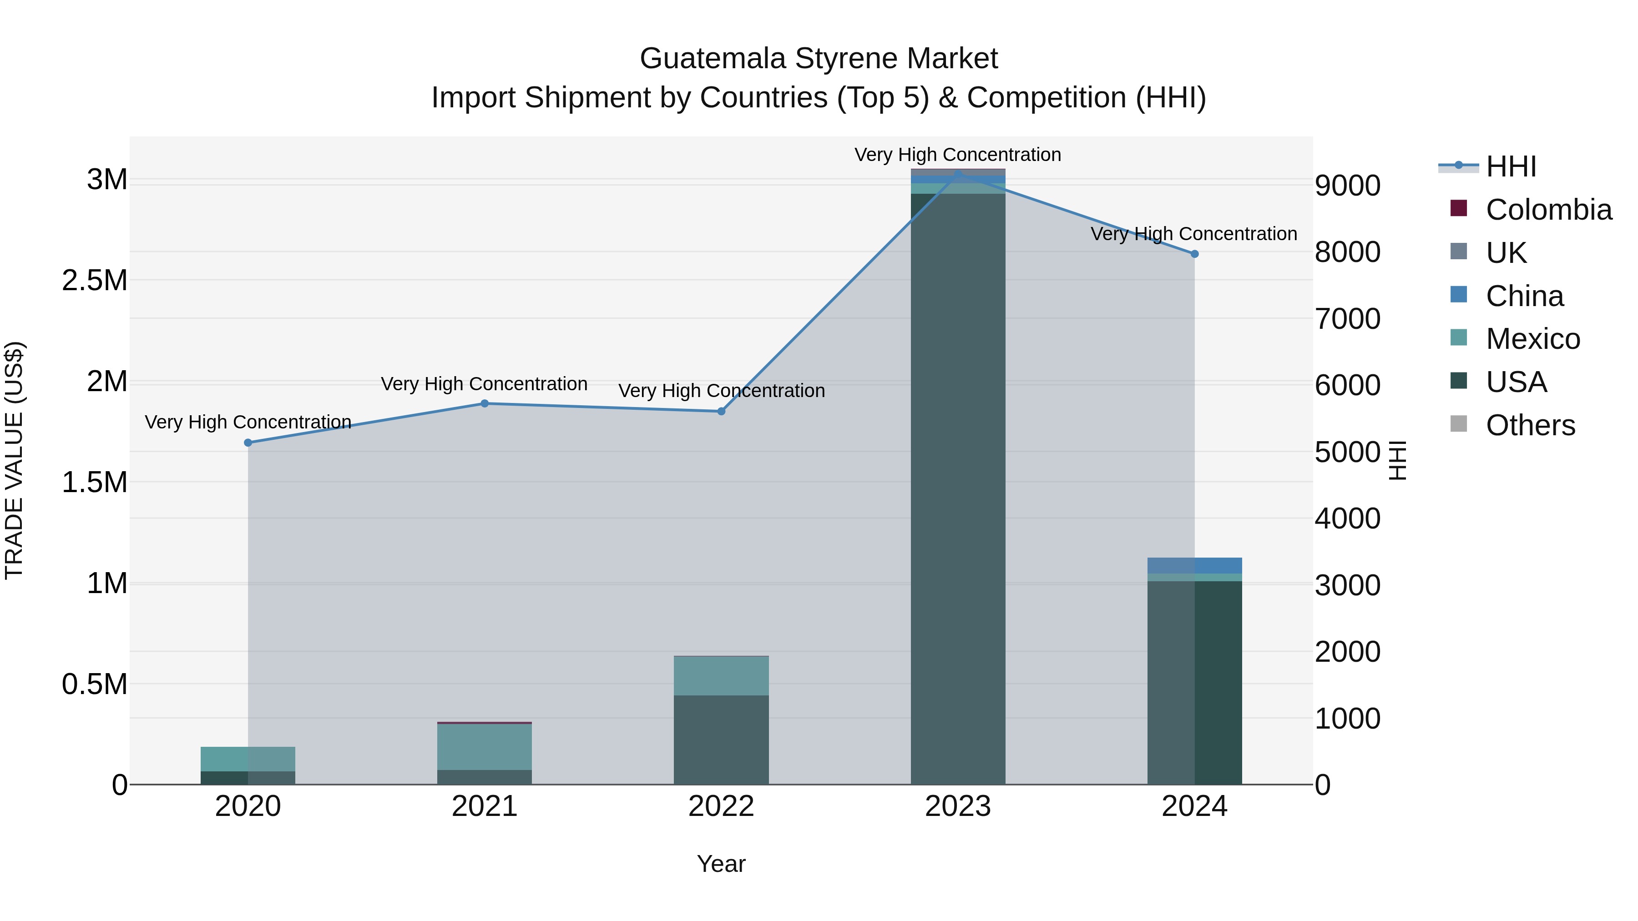Click the USA bar segment for 2020
Image resolution: width=1638 pixels, height=921 pixels.
[x=248, y=778]
